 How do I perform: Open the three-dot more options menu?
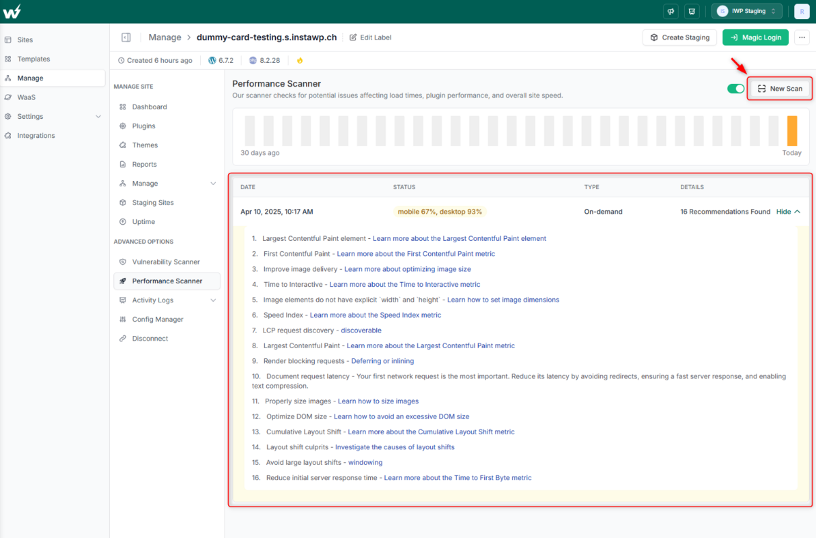click(802, 38)
